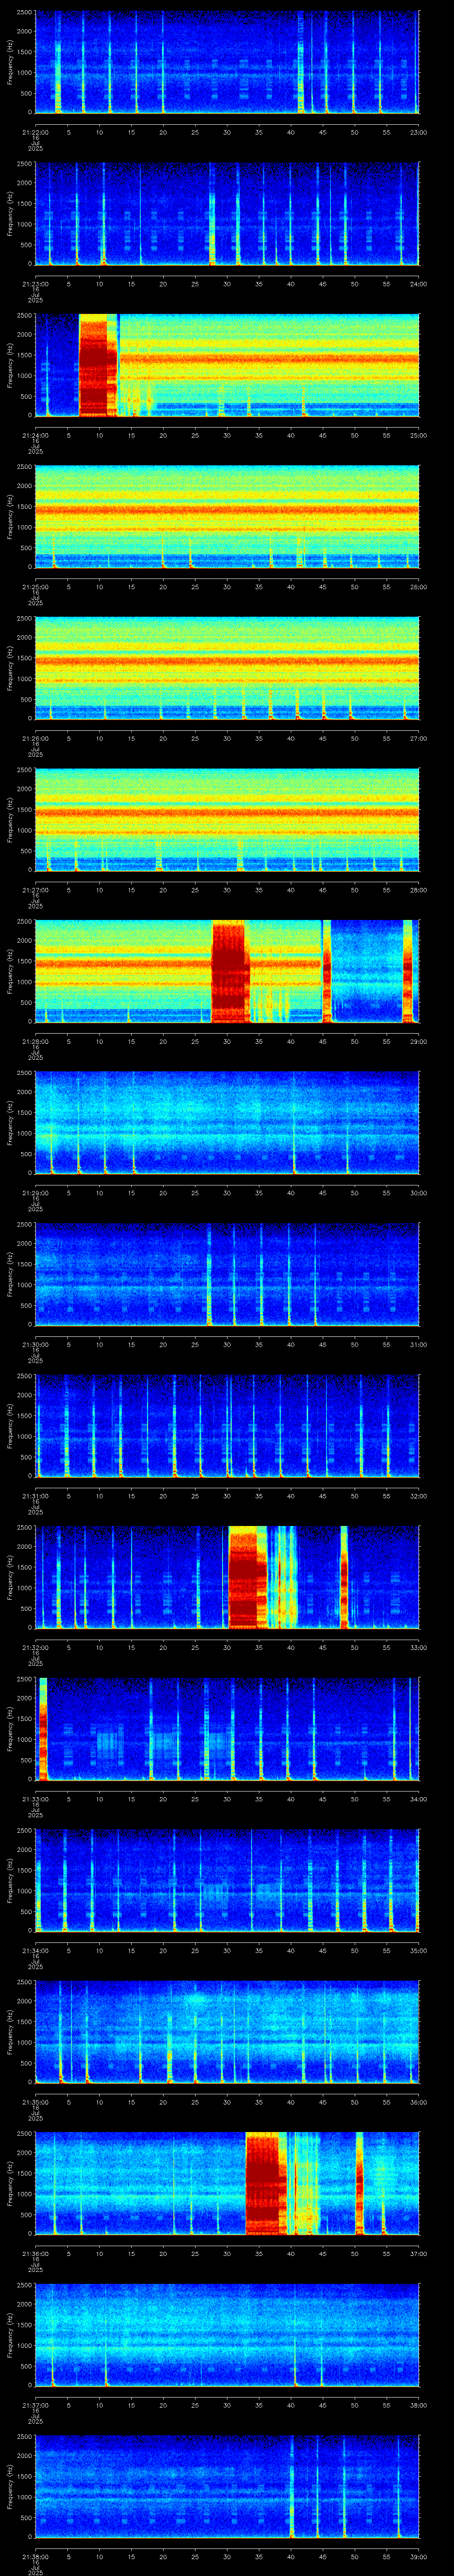Select the spectrogram plot beginning at 21:27:00
This screenshot has width=454, height=2576.
pos(227,820)
